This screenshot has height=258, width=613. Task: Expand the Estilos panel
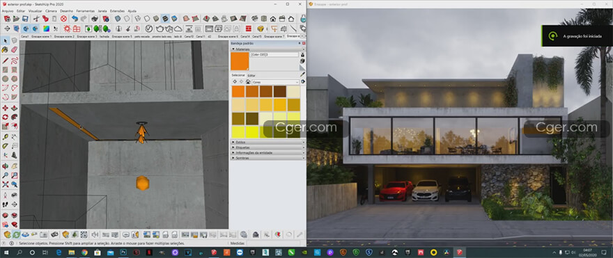pos(267,143)
